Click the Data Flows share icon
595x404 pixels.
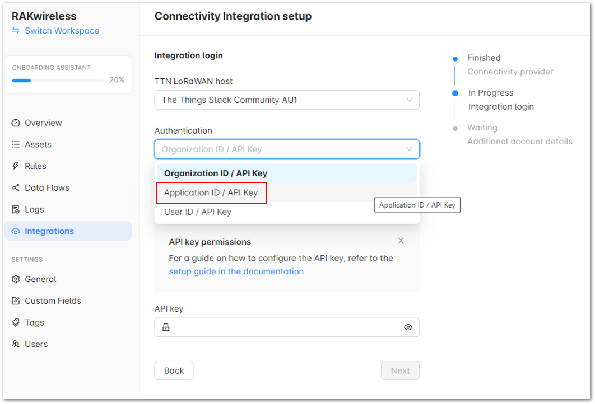click(x=16, y=187)
